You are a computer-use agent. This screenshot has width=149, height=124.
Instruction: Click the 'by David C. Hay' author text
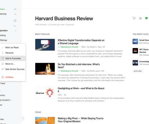pos(94,47)
